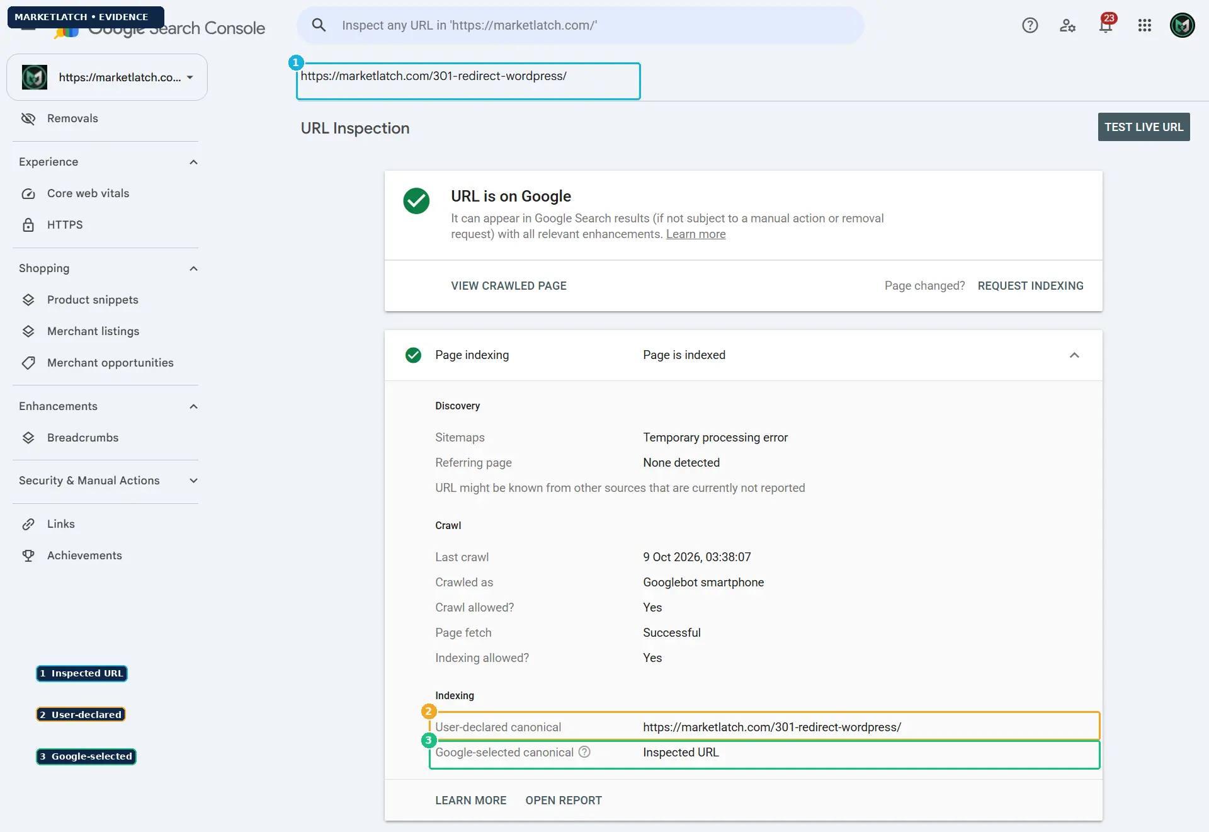The image size is (1209, 832).
Task: Open Core web vitals report
Action: (x=88, y=193)
